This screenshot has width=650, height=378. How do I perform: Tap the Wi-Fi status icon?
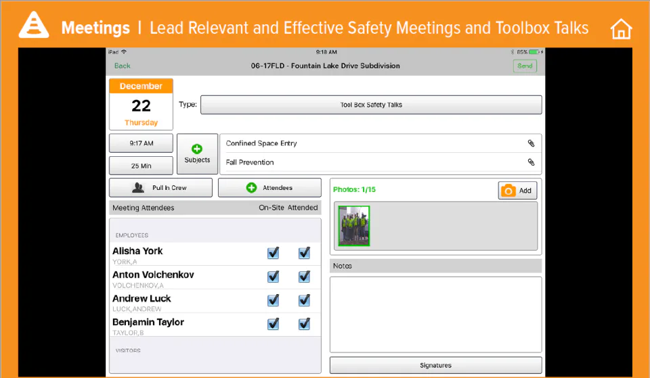(123, 52)
